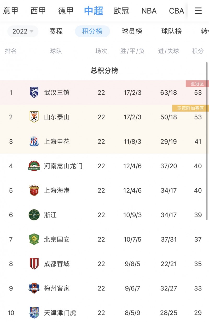209x322 pixels.
Task: Tap the Shandong Taishan (山东泰山) team crest
Action: tap(34, 117)
